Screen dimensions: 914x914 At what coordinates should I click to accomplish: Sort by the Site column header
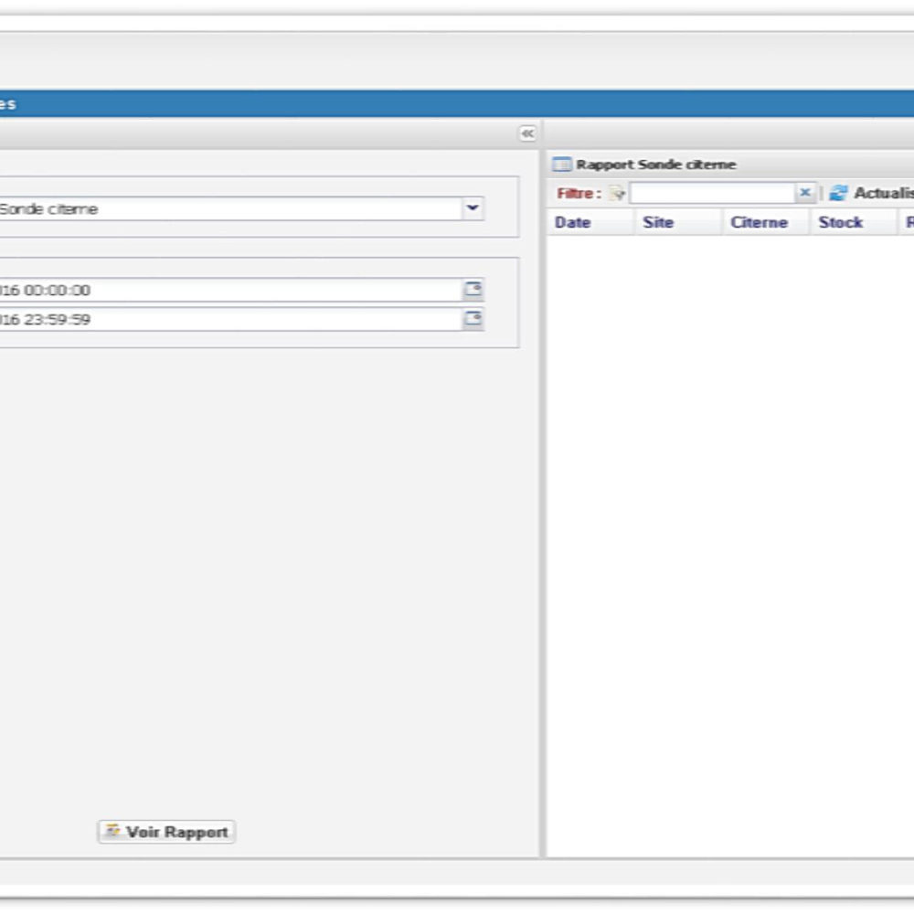[658, 222]
